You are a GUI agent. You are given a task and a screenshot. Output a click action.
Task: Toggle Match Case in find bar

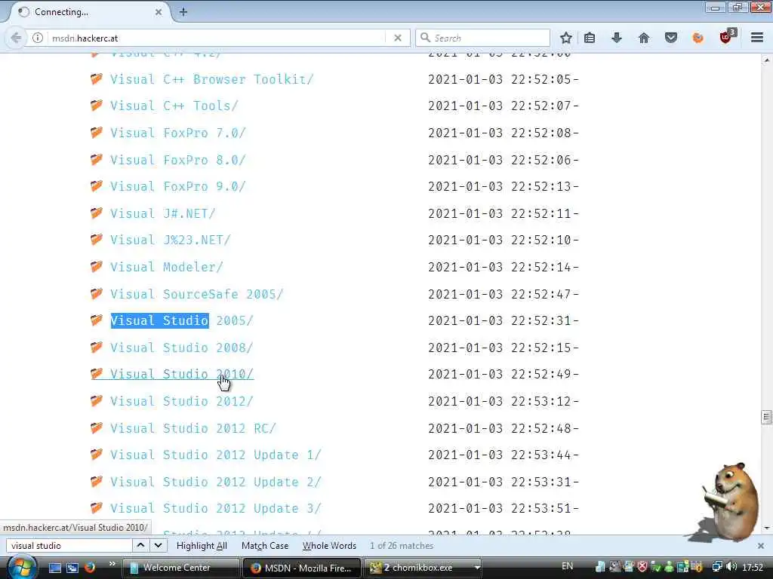pos(265,546)
